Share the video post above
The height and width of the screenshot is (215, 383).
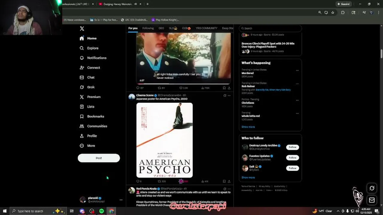[229, 88]
